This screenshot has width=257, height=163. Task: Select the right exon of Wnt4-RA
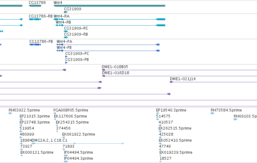pyautogui.click(x=160, y=19)
